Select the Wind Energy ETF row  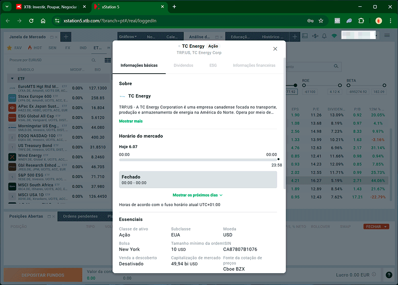[59, 157]
